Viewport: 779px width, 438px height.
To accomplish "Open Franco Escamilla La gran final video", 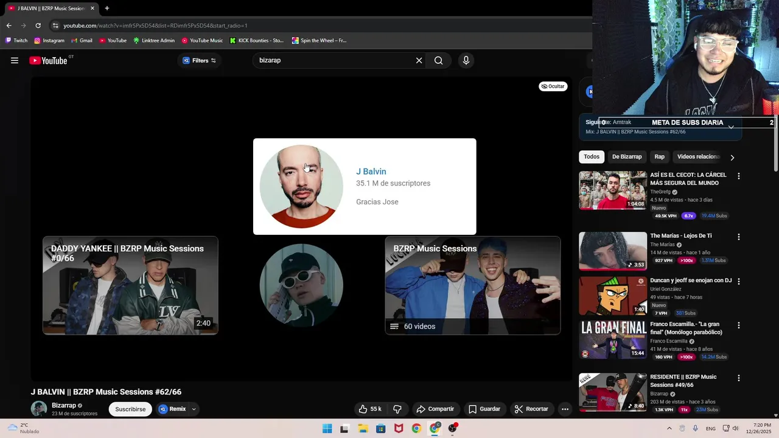I will point(613,339).
